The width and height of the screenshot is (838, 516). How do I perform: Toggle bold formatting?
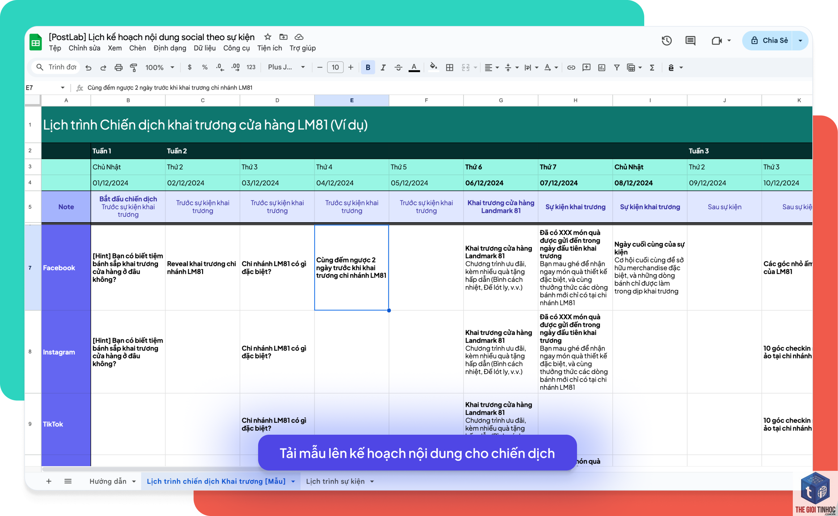point(368,67)
